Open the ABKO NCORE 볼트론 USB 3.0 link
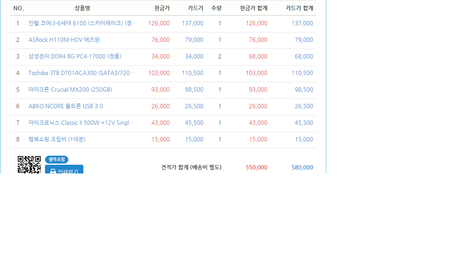Image resolution: width=455 pixels, height=256 pixels. tap(66, 106)
